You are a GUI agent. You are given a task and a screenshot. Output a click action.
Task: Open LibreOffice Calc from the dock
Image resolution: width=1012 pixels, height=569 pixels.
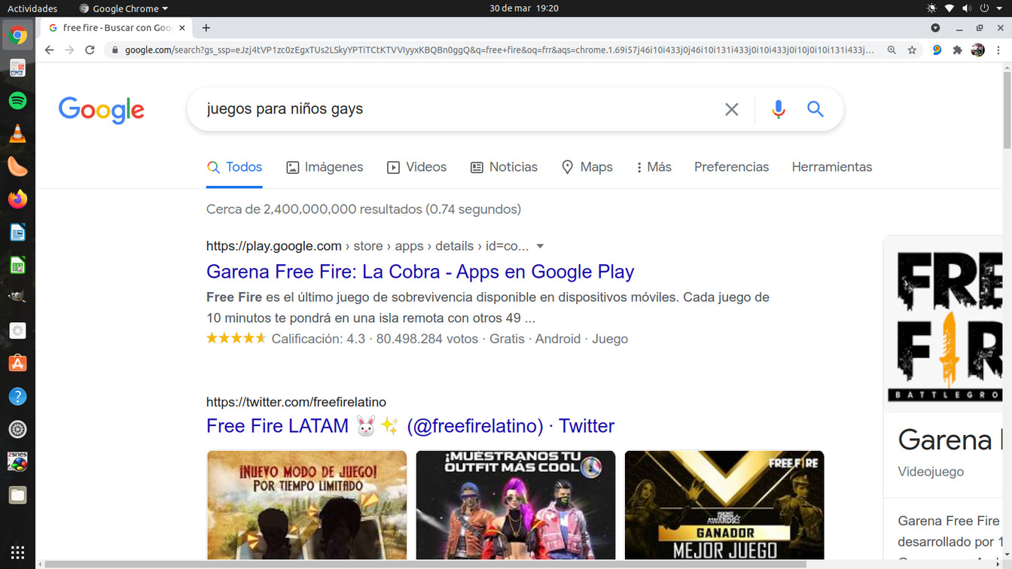pyautogui.click(x=17, y=265)
